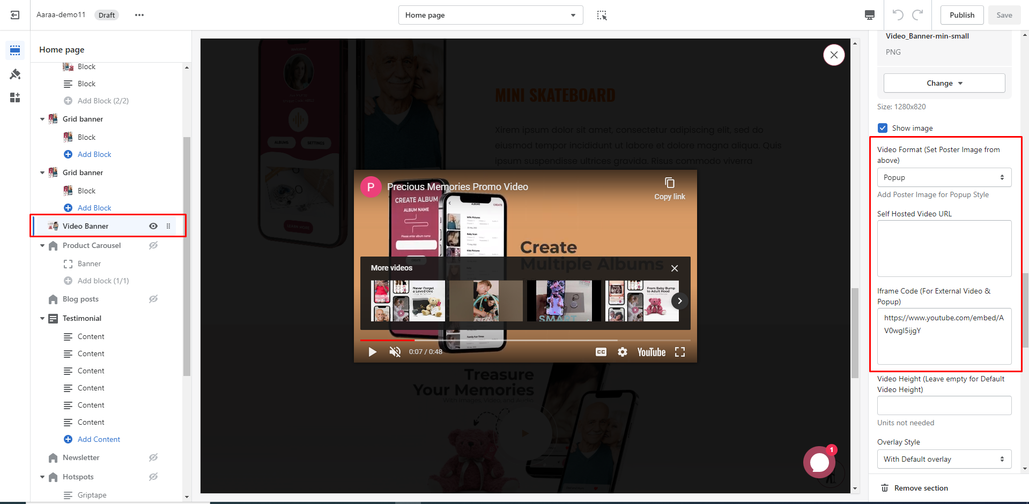Collapse the Product Carousel section
1029x504 pixels.
tap(42, 245)
